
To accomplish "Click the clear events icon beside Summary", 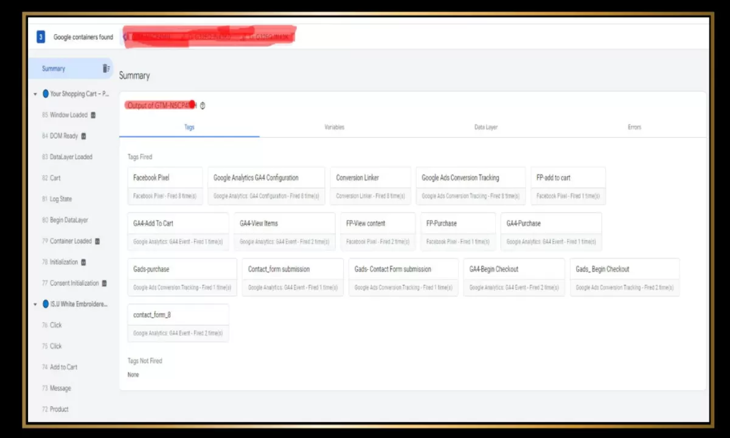I will (106, 69).
